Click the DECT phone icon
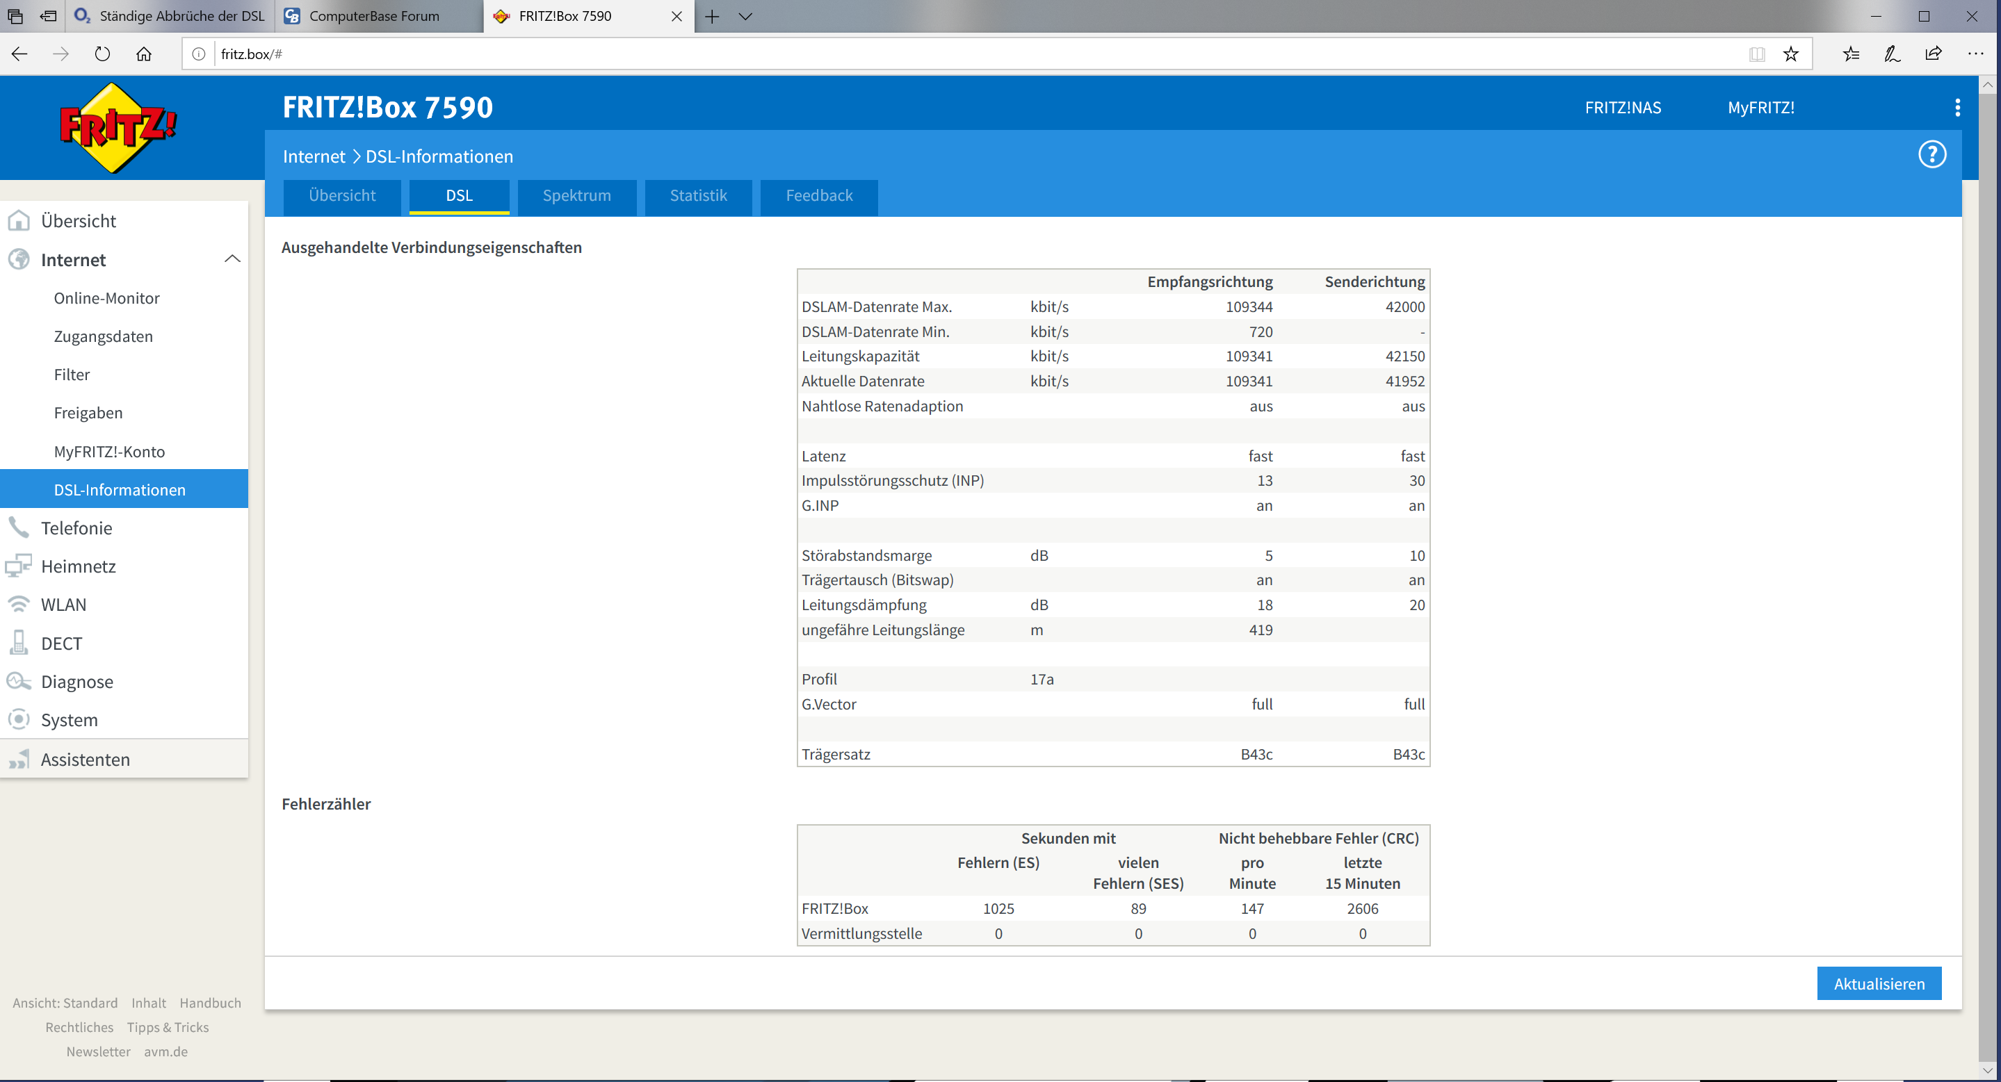The image size is (2001, 1082). [x=19, y=643]
